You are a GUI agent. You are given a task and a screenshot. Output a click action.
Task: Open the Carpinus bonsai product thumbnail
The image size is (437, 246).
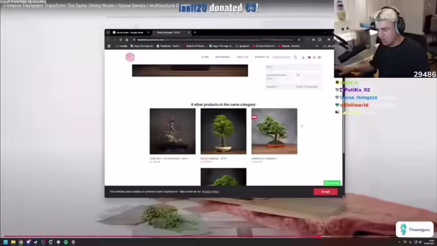pos(173,131)
